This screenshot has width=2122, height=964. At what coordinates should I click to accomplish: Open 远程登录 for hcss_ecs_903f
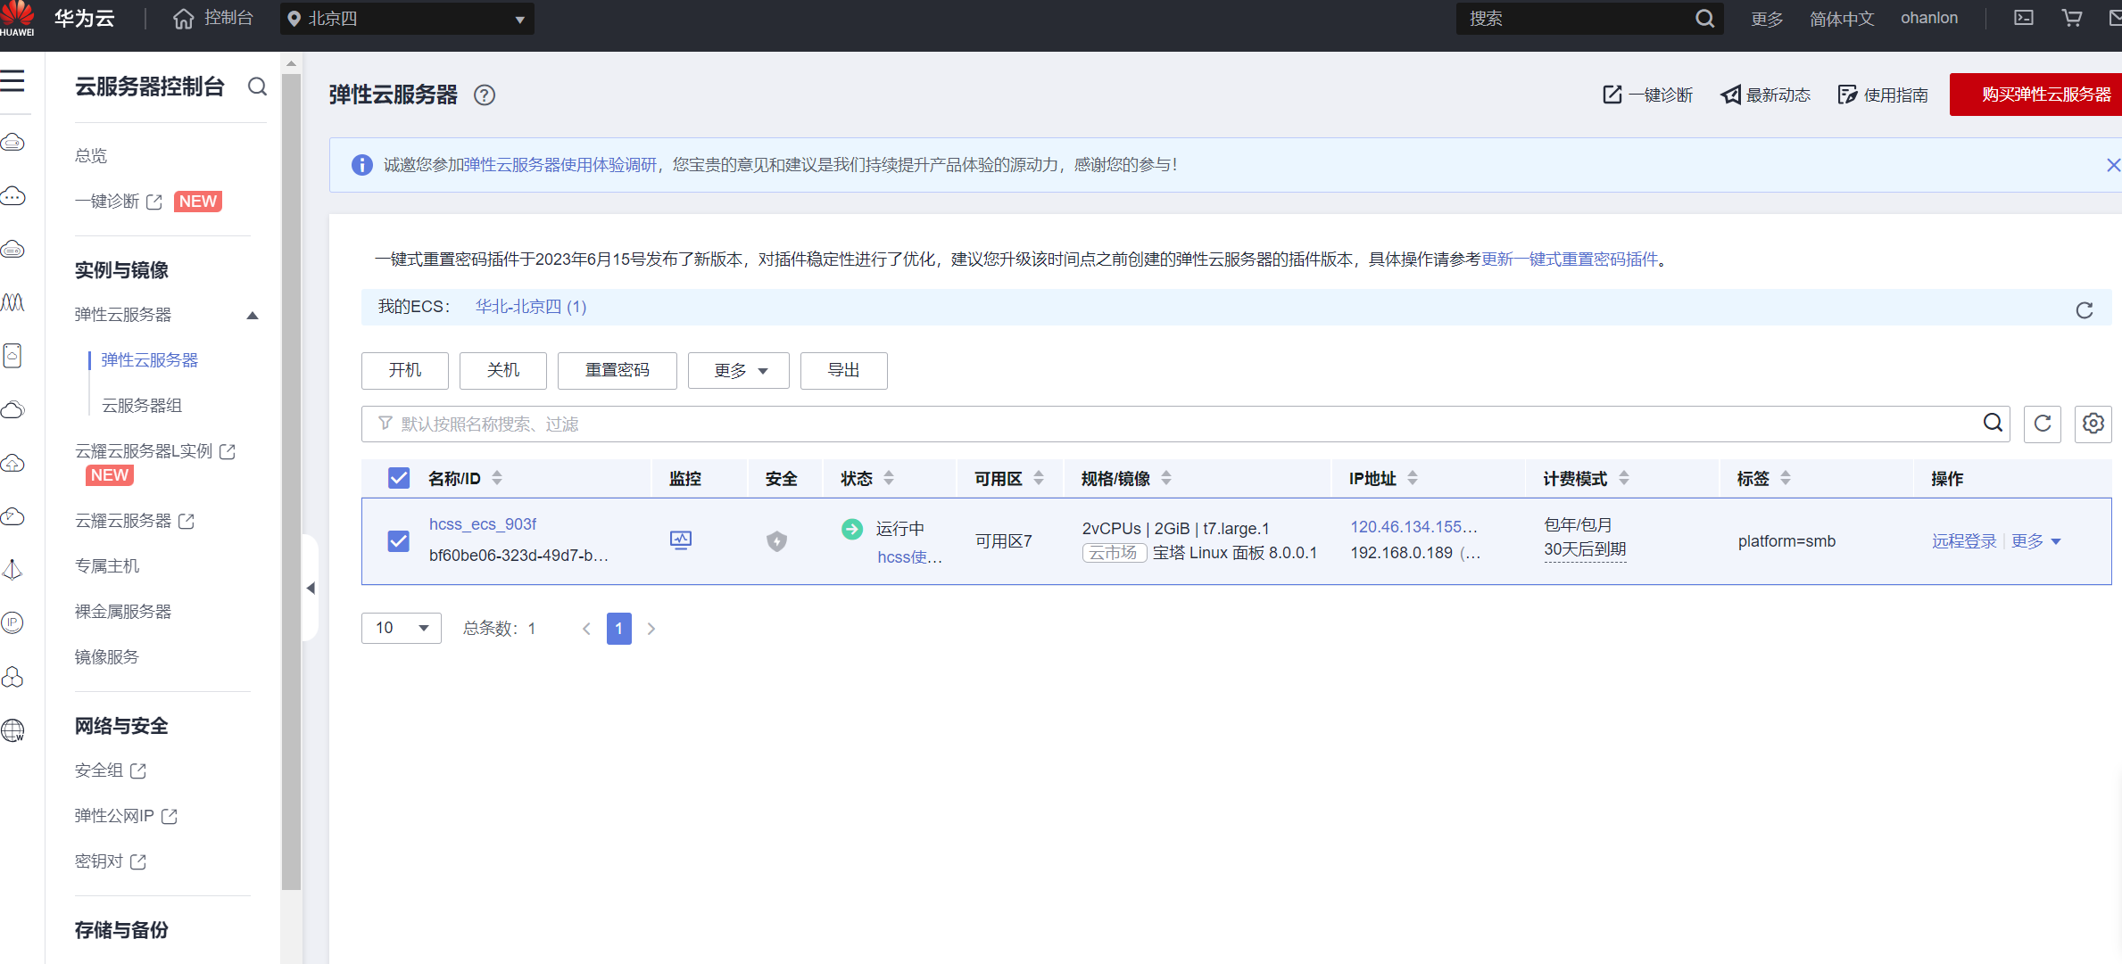(1964, 541)
